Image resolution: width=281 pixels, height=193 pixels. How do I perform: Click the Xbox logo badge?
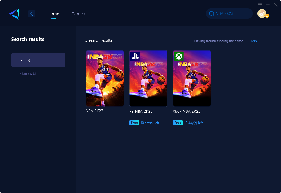179,56
